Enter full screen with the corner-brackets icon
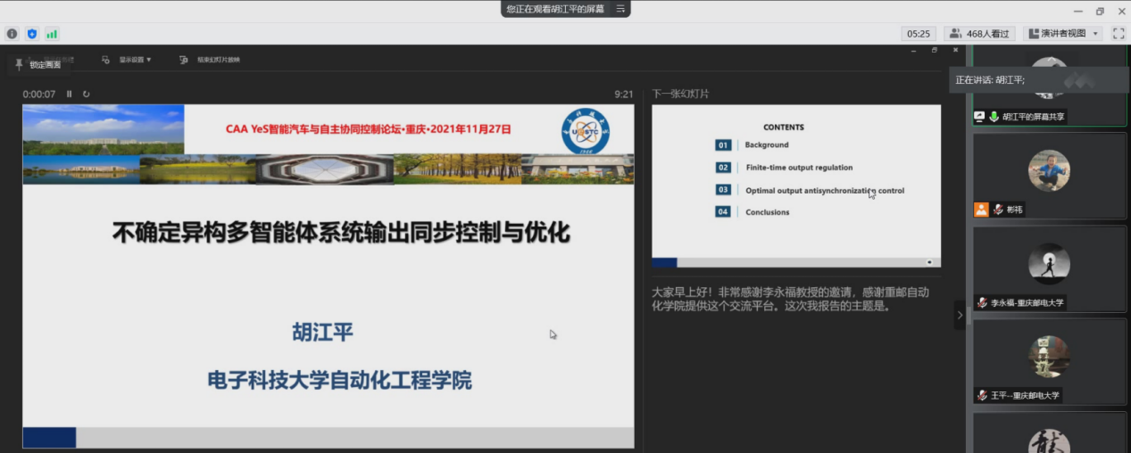The height and width of the screenshot is (453, 1131). [x=1118, y=33]
